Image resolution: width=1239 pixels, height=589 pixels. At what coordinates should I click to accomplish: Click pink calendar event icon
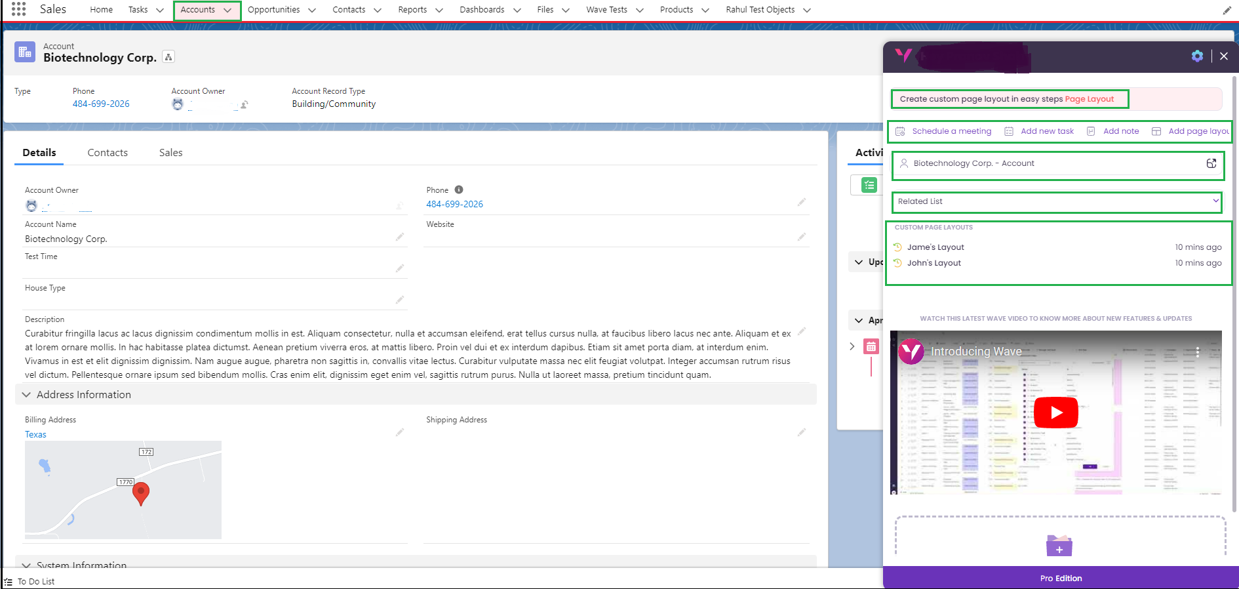[871, 347]
